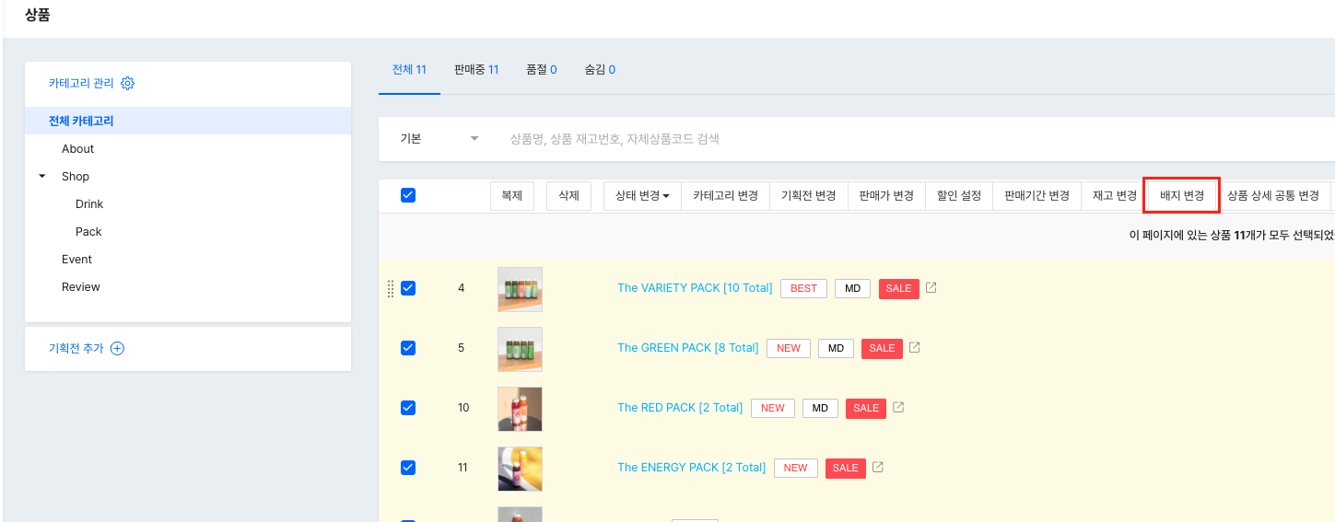The height and width of the screenshot is (522, 1335).
Task: Switch to the 품절 0 tab
Action: click(542, 70)
